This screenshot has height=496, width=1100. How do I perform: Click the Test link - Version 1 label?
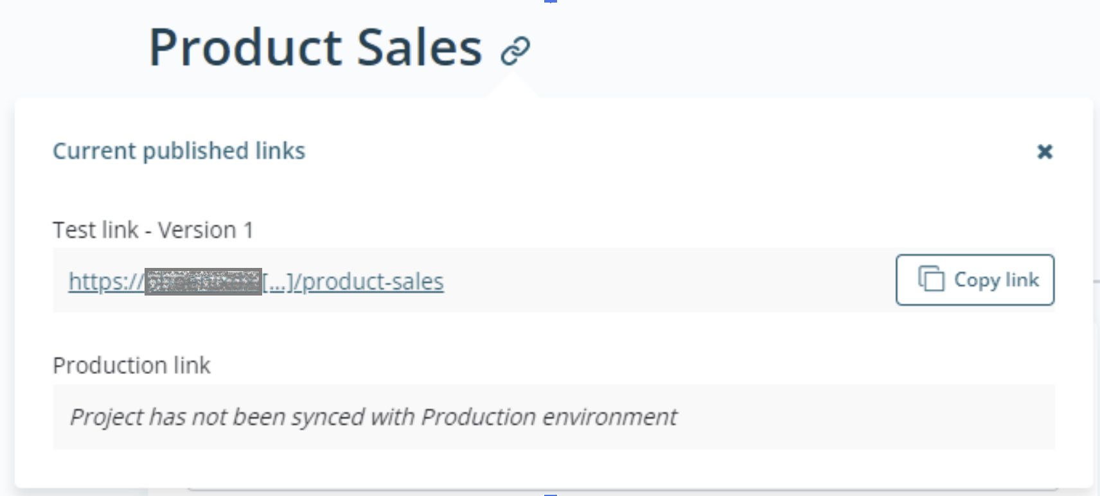(153, 230)
